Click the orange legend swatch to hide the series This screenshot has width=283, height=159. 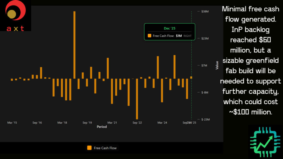(89, 148)
